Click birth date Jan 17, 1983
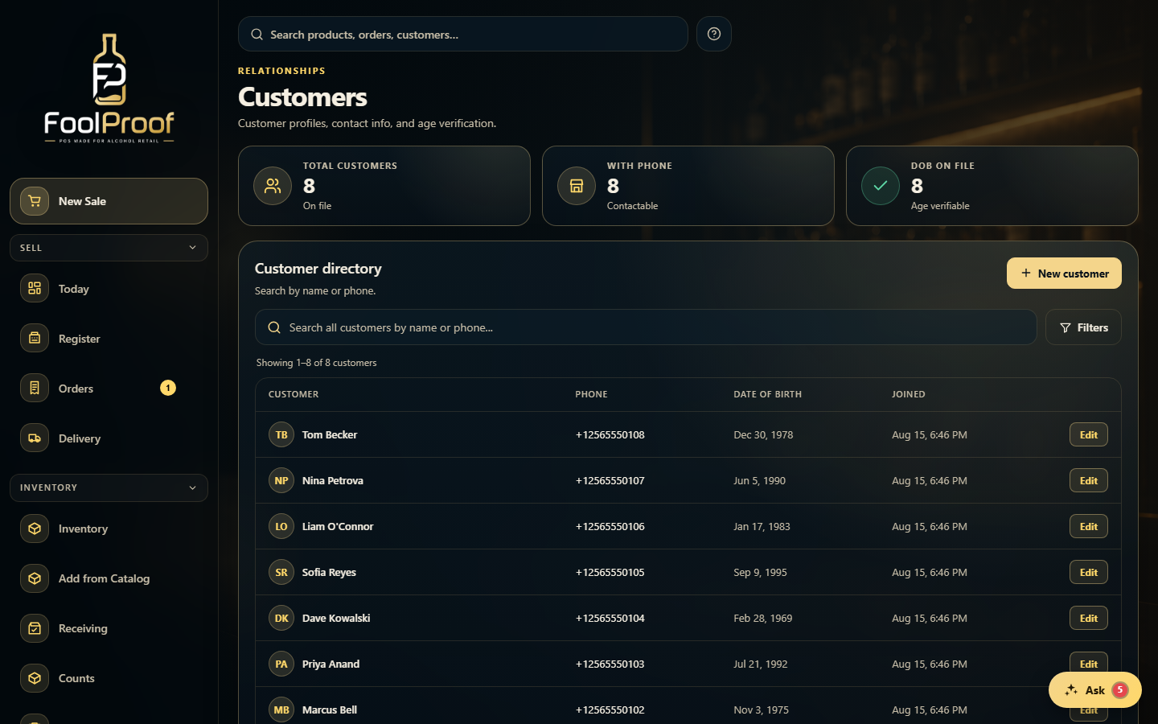 [x=762, y=526]
